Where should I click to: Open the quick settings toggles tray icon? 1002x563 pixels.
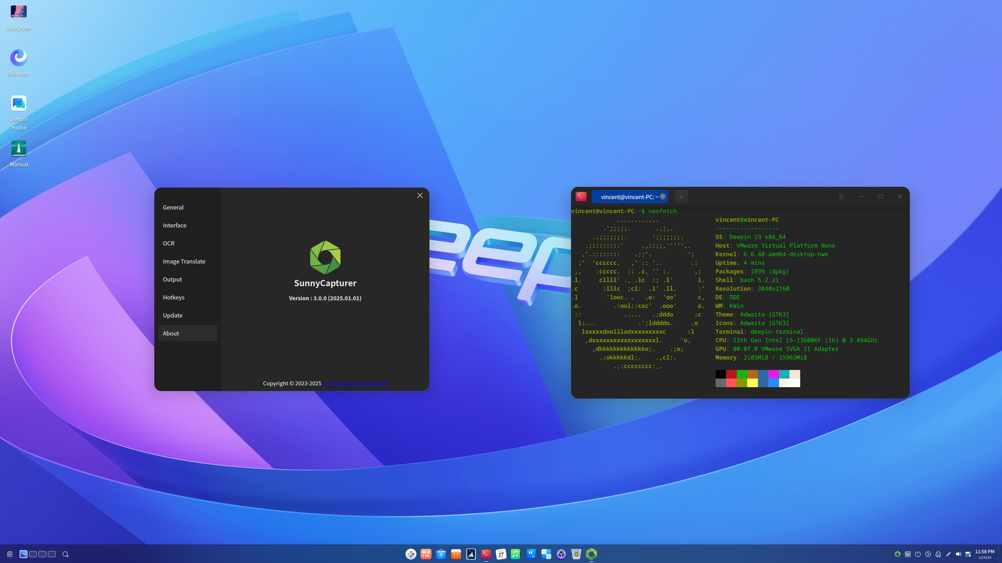[968, 554]
